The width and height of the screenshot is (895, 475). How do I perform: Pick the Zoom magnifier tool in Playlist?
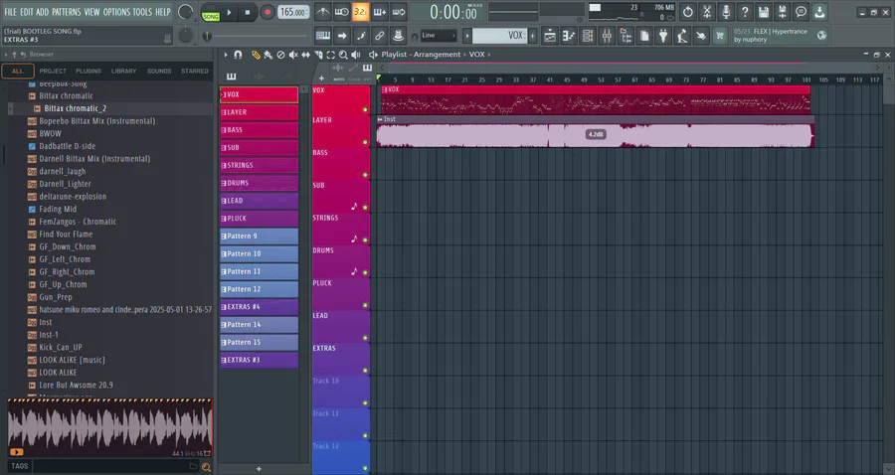click(343, 55)
